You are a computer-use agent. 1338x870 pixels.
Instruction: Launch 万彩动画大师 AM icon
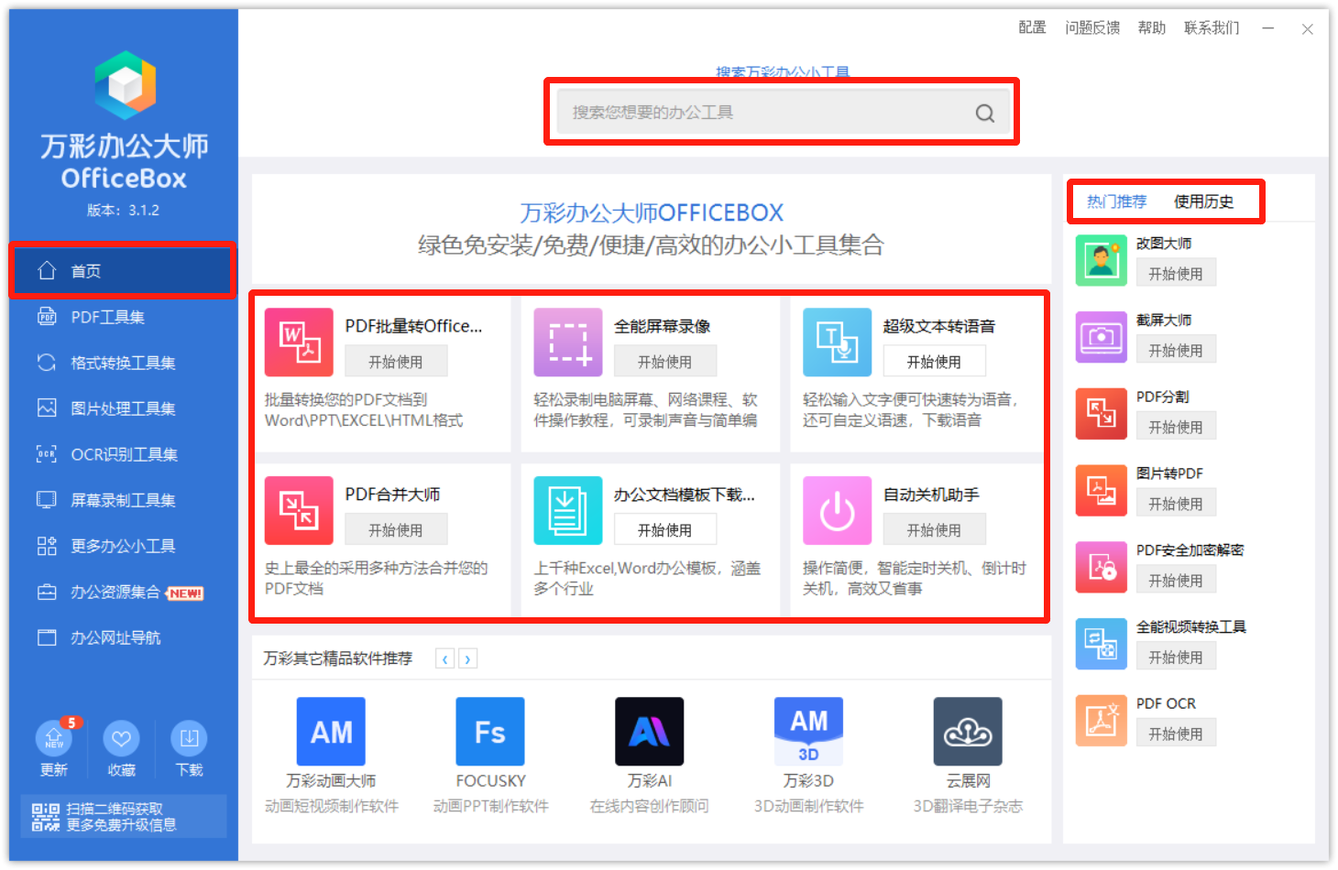(x=331, y=732)
